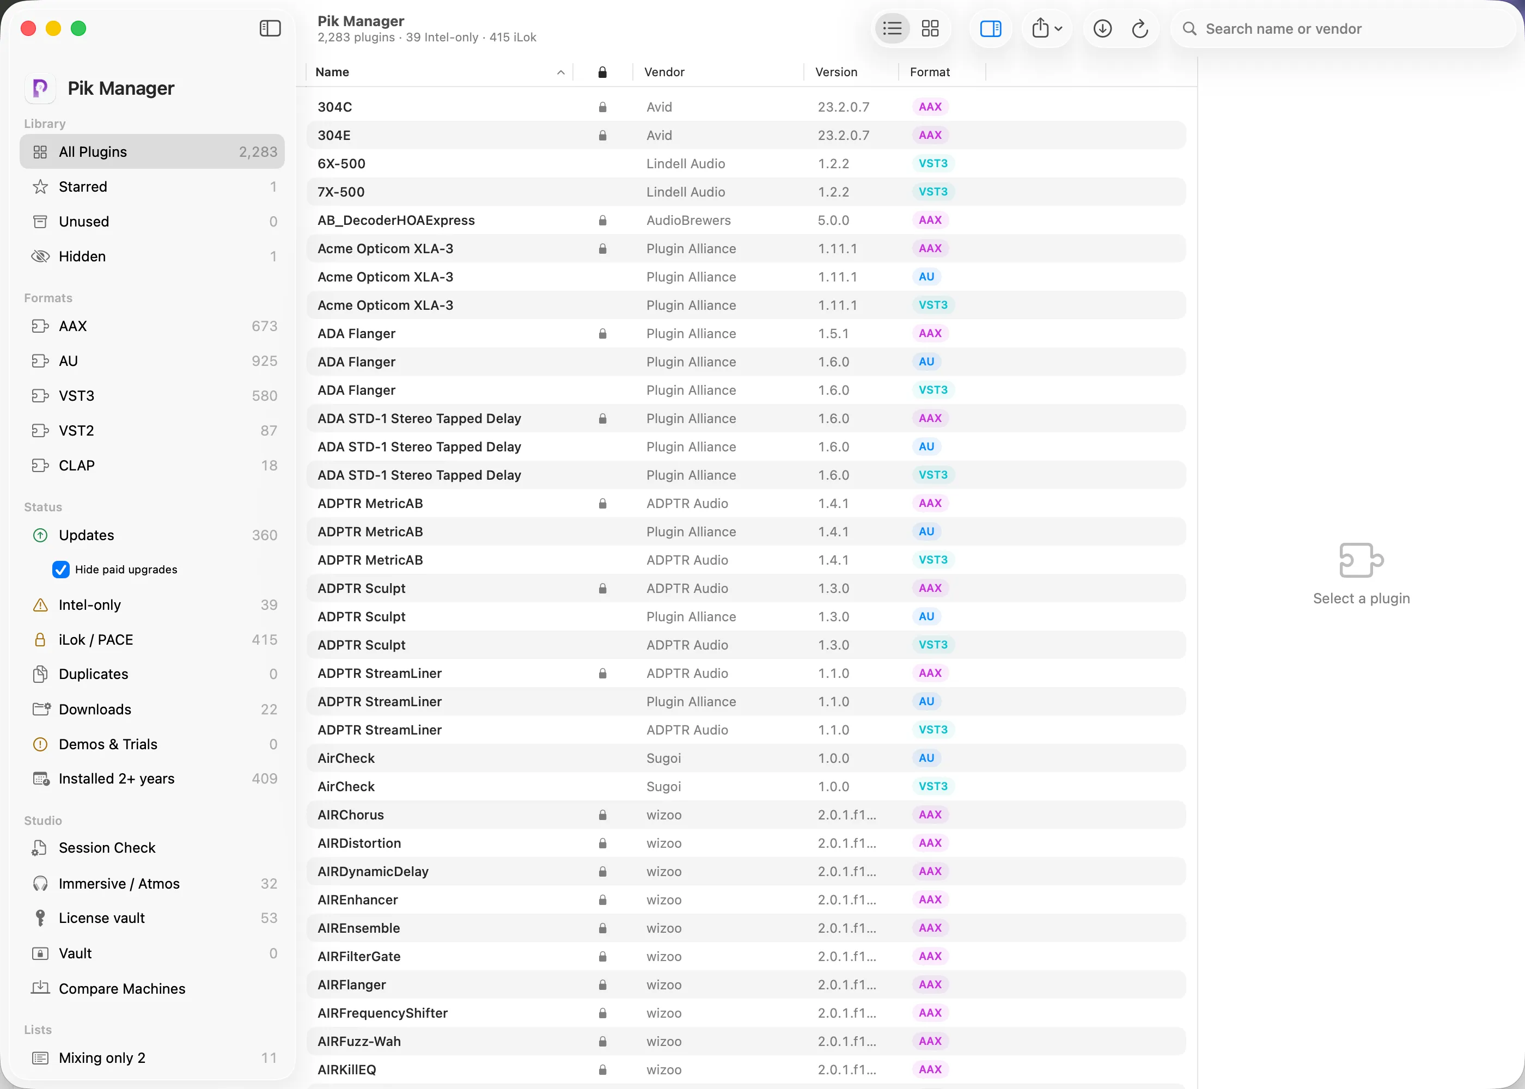Click the AAX badge on 304E row

(930, 136)
